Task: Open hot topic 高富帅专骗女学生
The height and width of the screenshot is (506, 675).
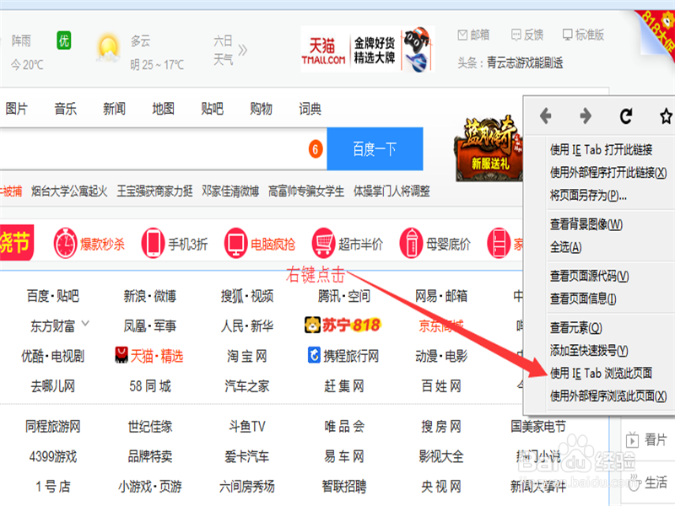Action: point(306,191)
